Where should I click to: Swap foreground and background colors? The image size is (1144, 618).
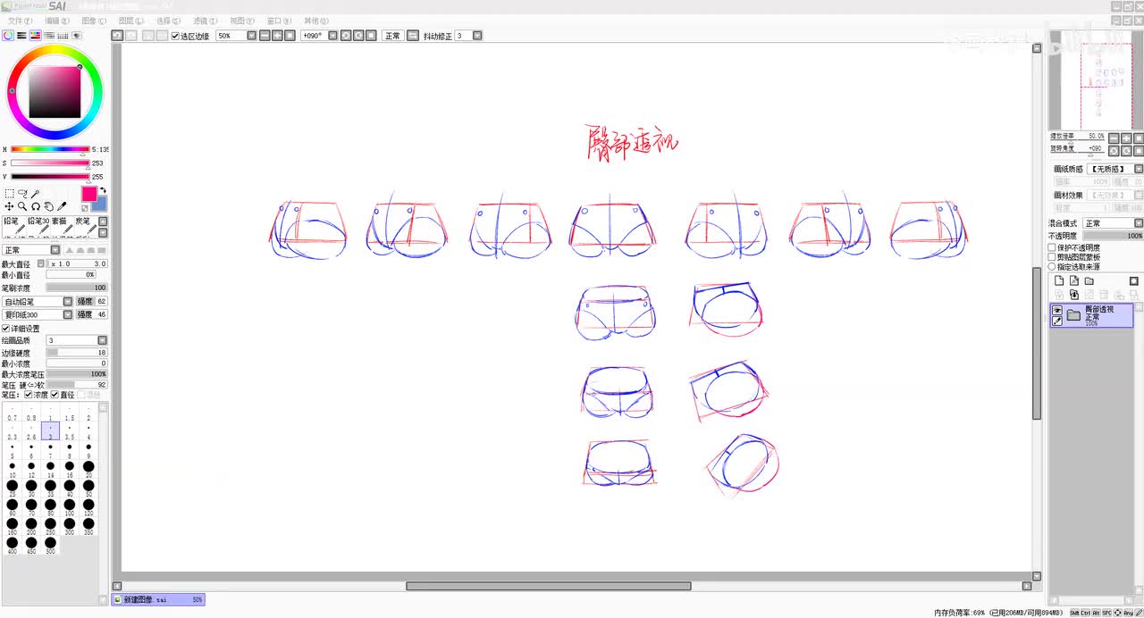click(103, 190)
